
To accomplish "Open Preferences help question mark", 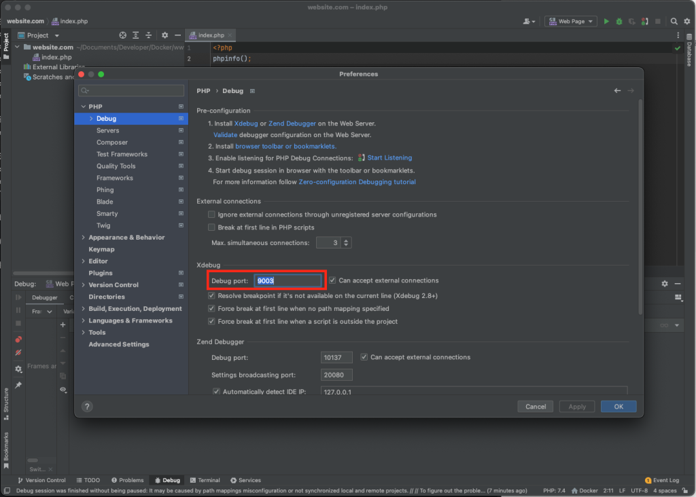I will click(x=87, y=407).
